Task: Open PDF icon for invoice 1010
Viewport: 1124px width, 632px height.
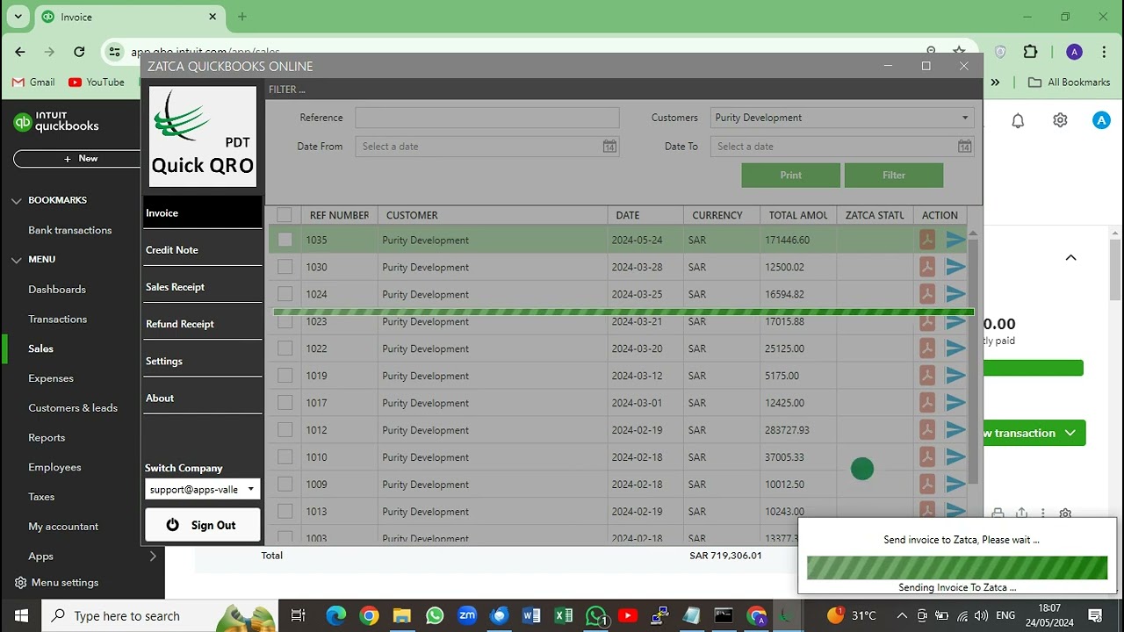Action: pos(927,457)
